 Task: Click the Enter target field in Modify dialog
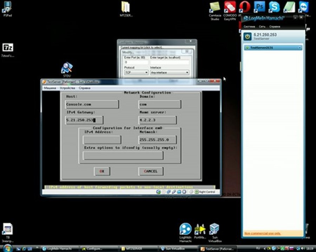click(170, 62)
